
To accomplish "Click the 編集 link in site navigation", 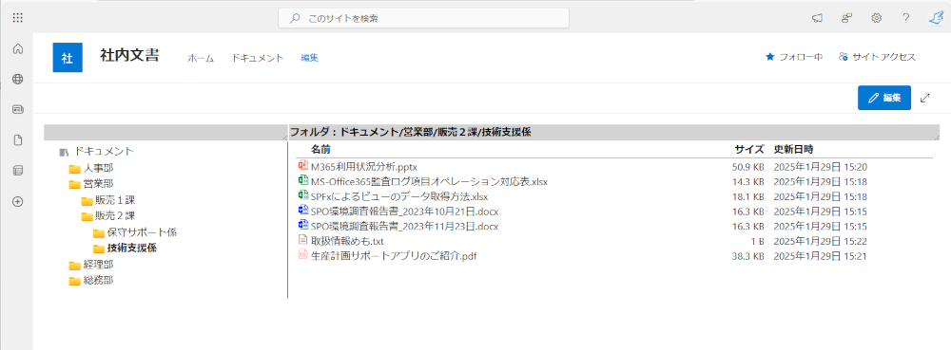I will coord(310,58).
